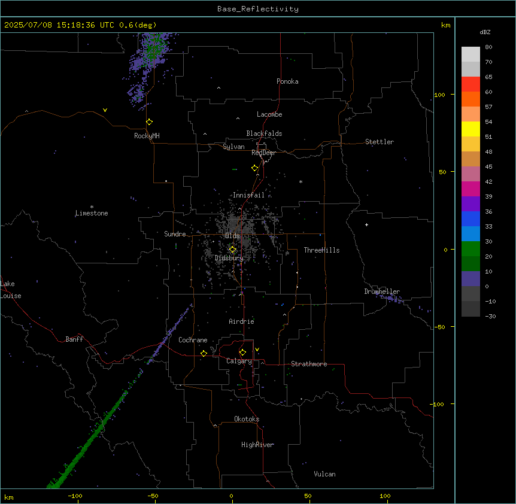Click the yellow diamond marker above Calgary label
516x504 pixels.
pyautogui.click(x=242, y=353)
